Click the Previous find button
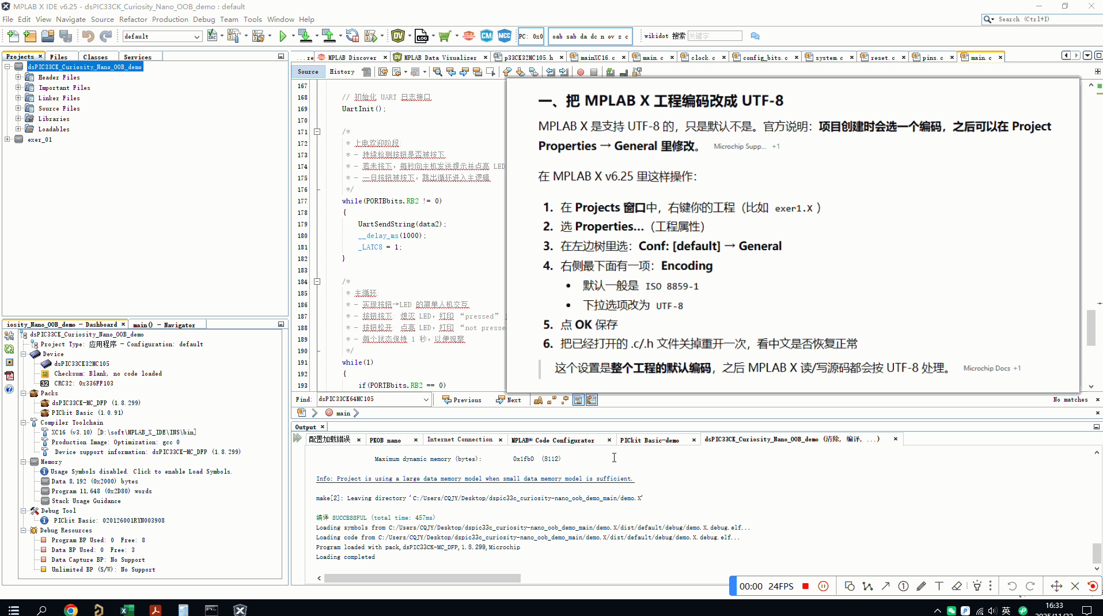The height and width of the screenshot is (616, 1103). click(x=462, y=400)
